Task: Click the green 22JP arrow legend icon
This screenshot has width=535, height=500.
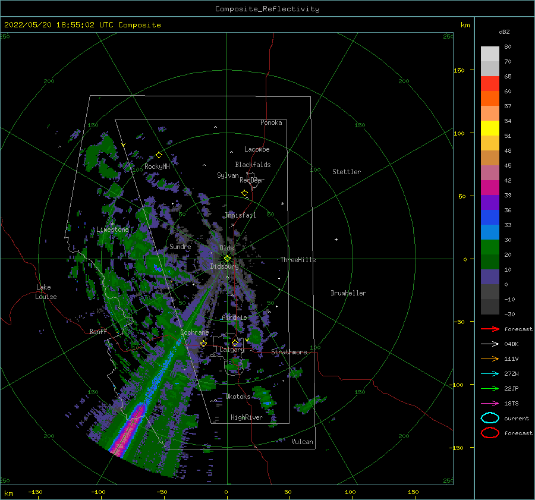Action: tap(490, 388)
